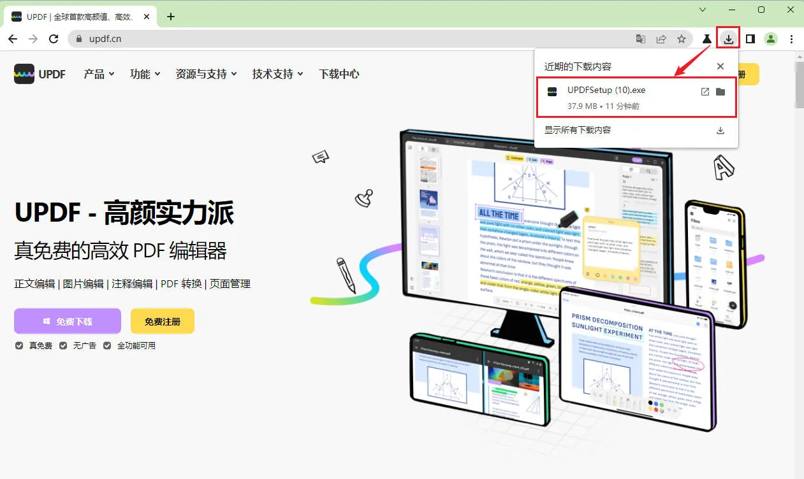This screenshot has height=479, width=804.
Task: Click the download icon beside 显示所有下载内容
Action: tap(720, 130)
